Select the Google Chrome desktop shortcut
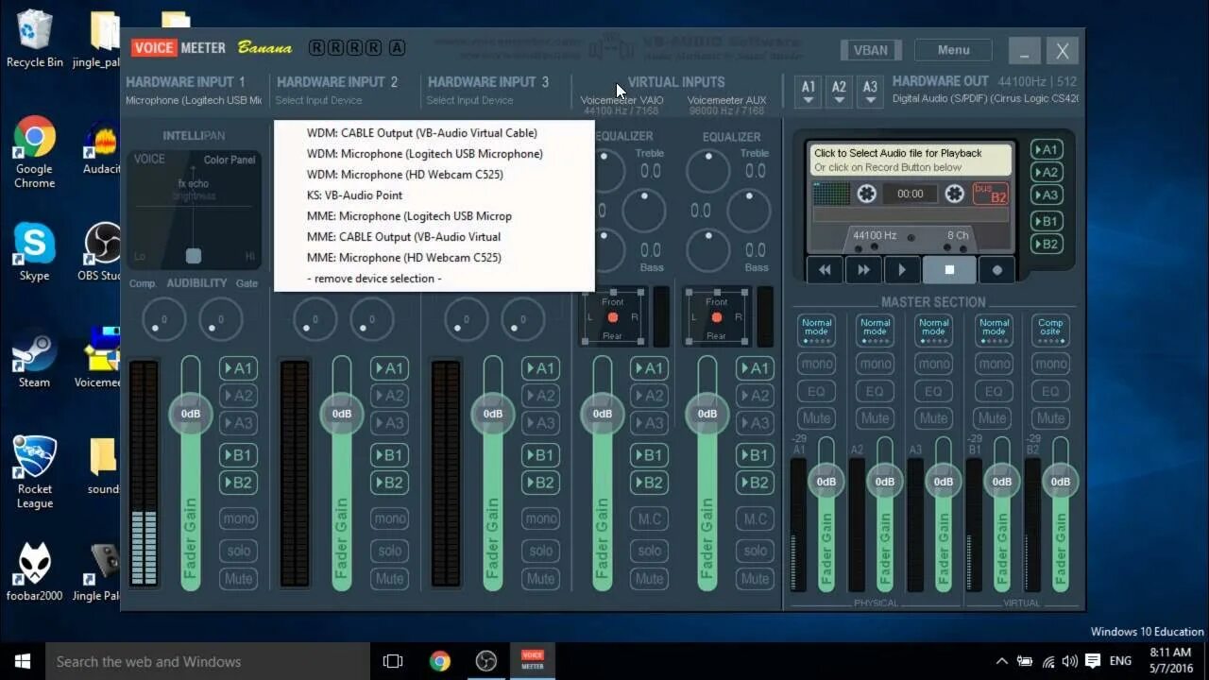This screenshot has width=1209, height=680. pyautogui.click(x=34, y=154)
